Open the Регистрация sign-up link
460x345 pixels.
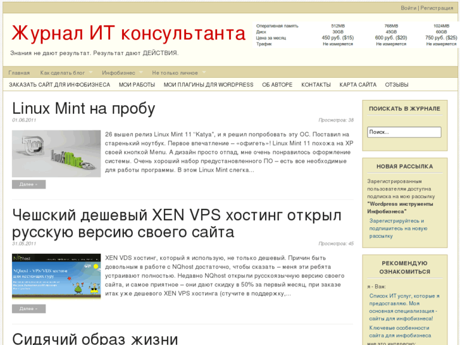[437, 8]
